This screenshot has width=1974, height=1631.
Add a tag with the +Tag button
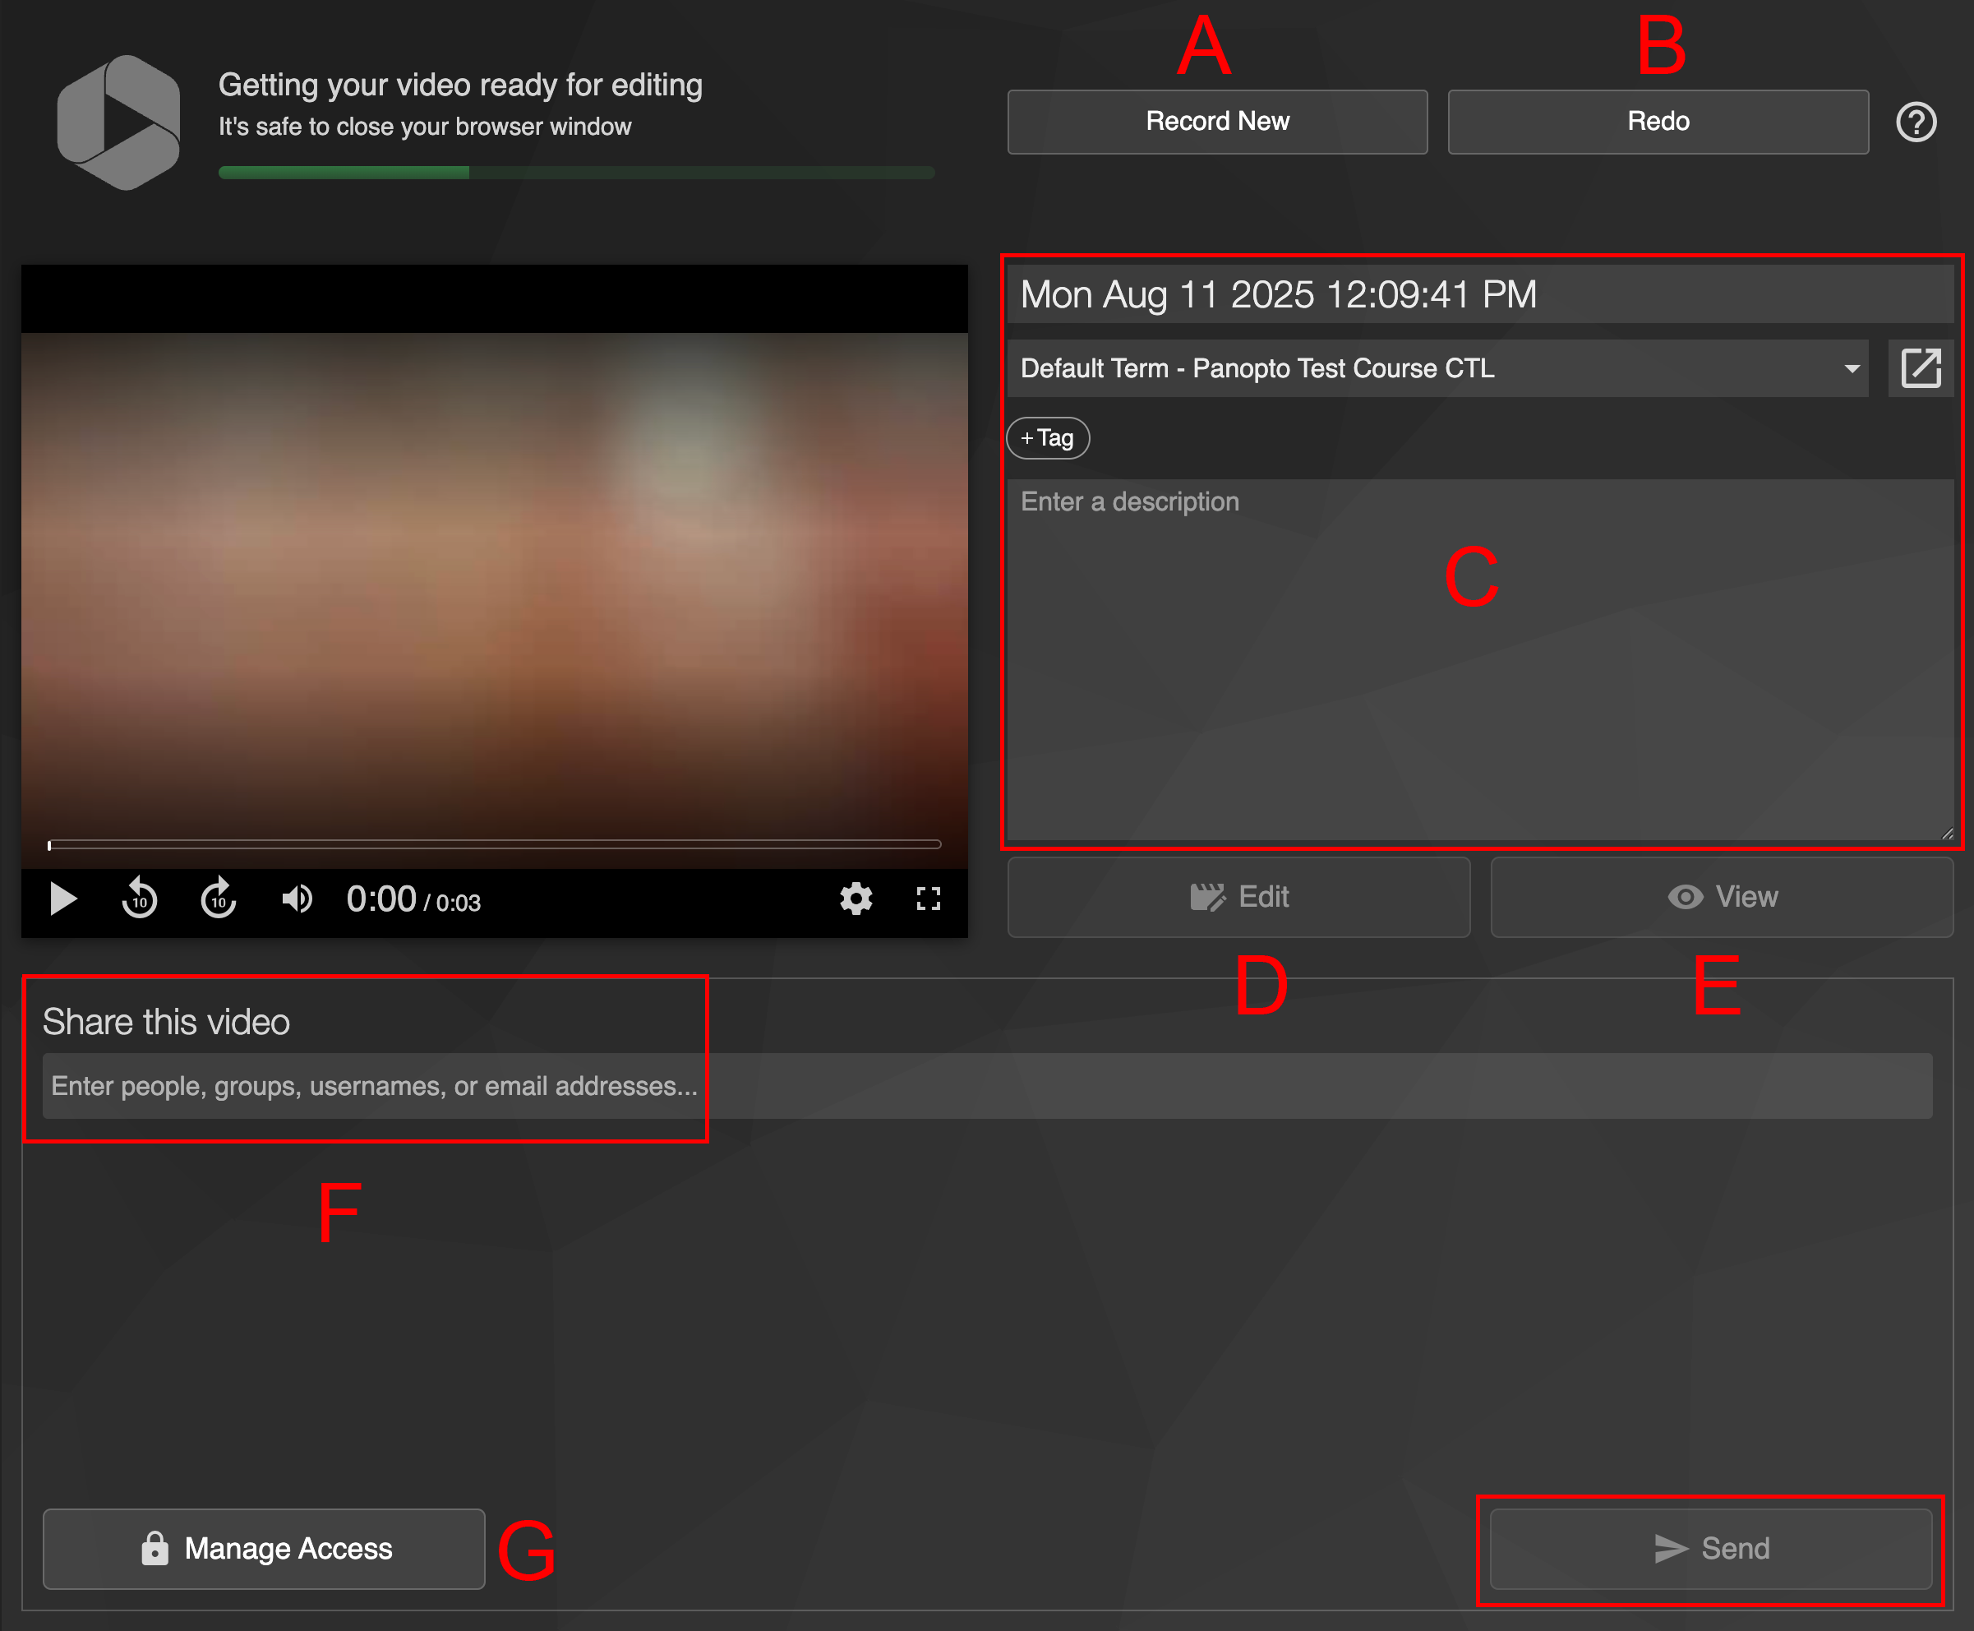tap(1048, 438)
